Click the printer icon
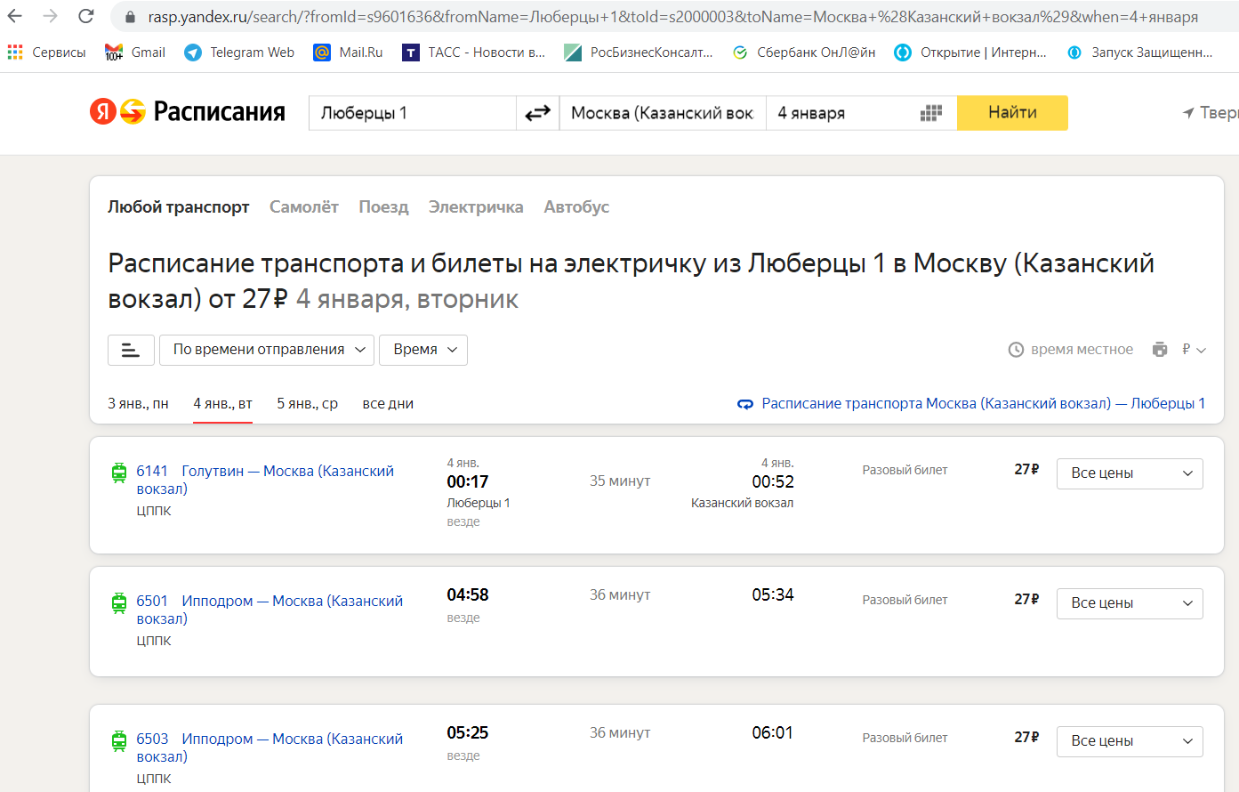1239x792 pixels. [1159, 350]
